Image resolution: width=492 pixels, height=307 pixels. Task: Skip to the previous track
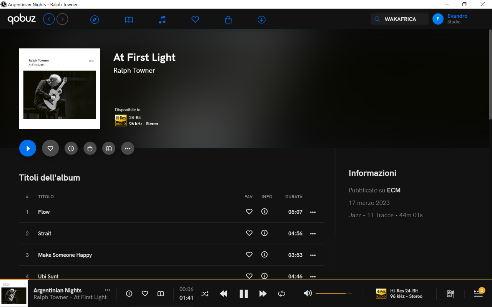click(223, 294)
